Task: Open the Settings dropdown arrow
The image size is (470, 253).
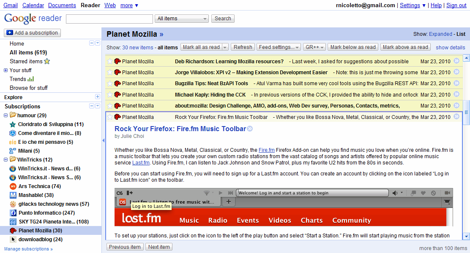Action: coord(424,5)
